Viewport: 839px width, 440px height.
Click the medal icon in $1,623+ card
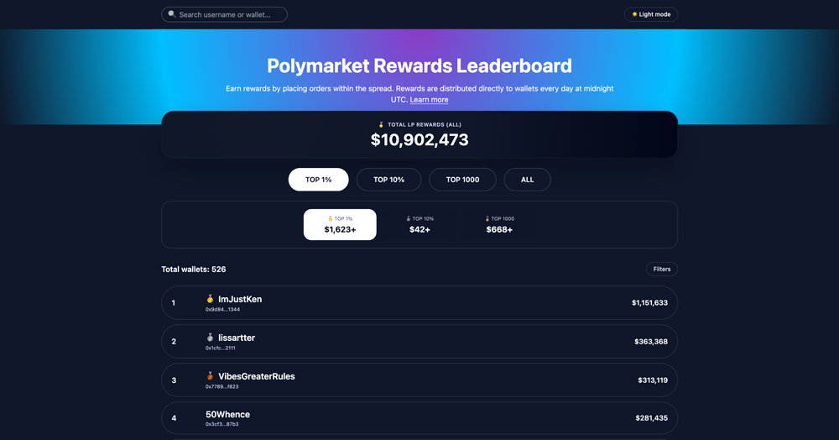331,218
